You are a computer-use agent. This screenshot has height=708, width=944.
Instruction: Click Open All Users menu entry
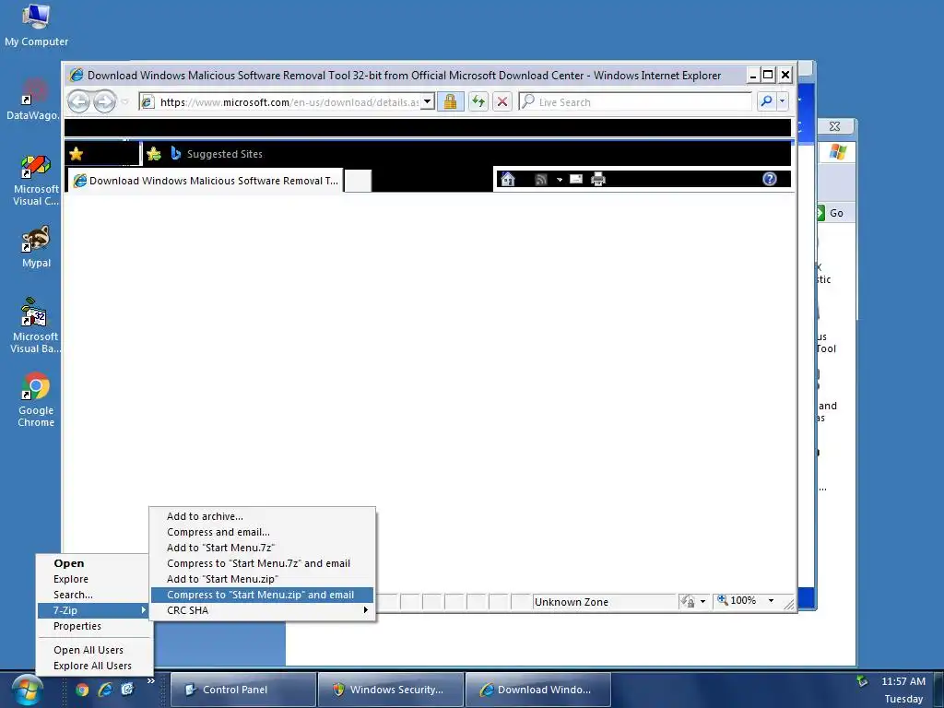pyautogui.click(x=93, y=650)
